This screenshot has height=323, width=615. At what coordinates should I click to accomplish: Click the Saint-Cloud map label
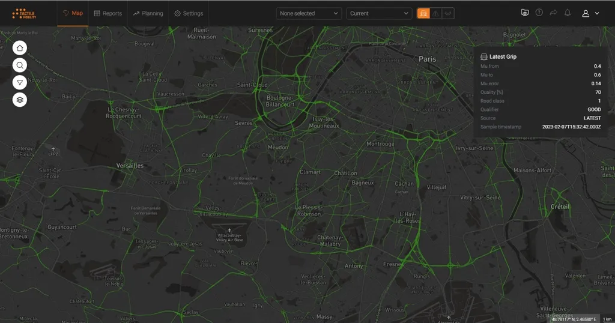(x=252, y=85)
